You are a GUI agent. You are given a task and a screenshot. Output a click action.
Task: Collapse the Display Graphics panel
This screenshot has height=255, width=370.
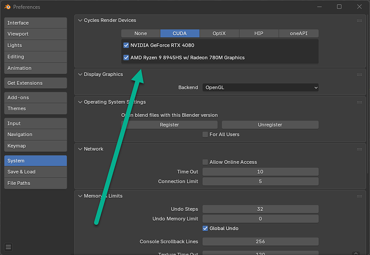click(x=80, y=74)
